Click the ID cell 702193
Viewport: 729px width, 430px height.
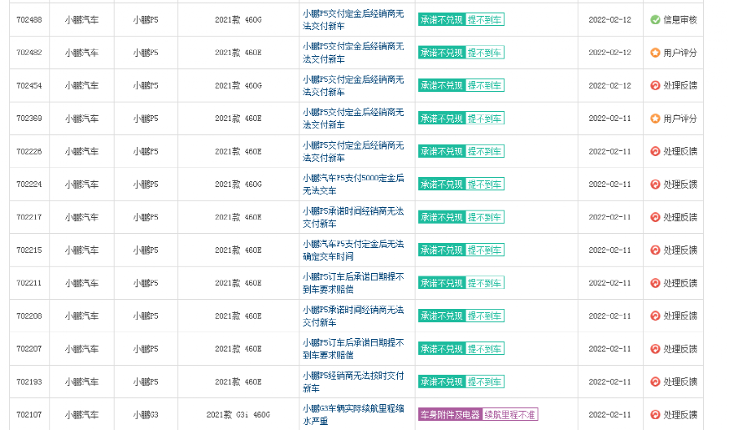[x=28, y=382]
